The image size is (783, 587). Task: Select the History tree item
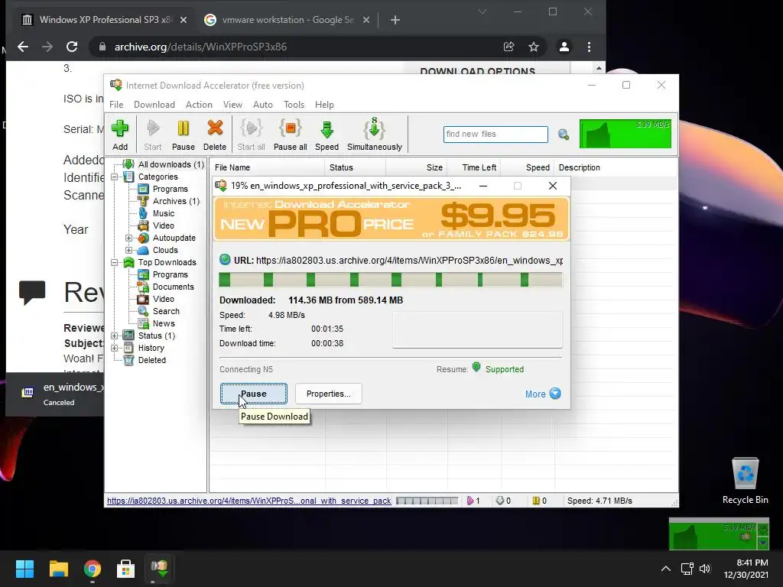(x=151, y=348)
